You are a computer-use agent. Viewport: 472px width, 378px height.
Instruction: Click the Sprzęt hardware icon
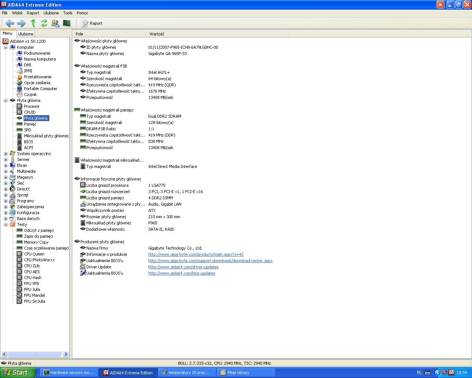tap(13, 195)
